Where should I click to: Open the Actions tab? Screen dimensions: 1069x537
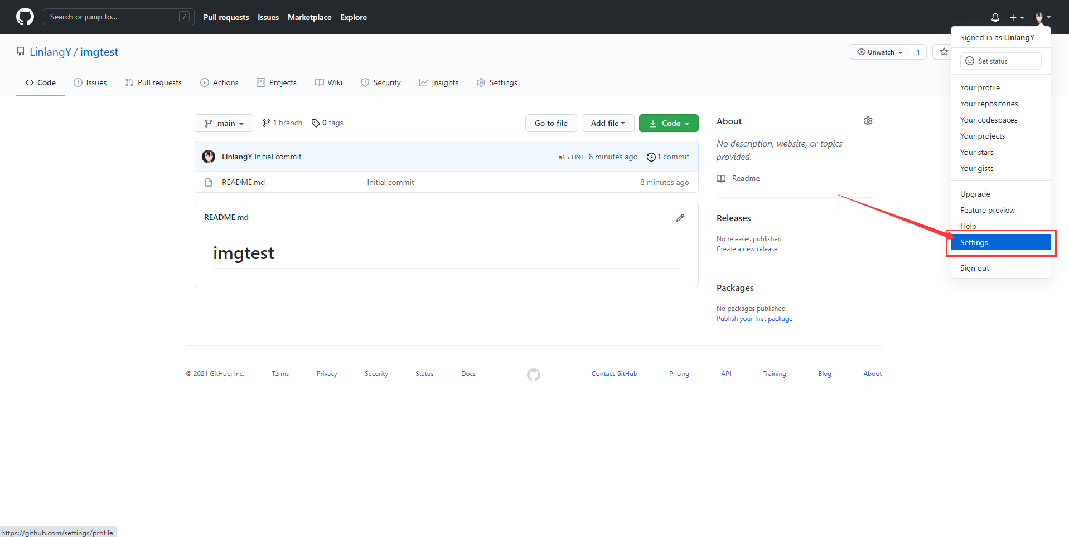(x=219, y=82)
